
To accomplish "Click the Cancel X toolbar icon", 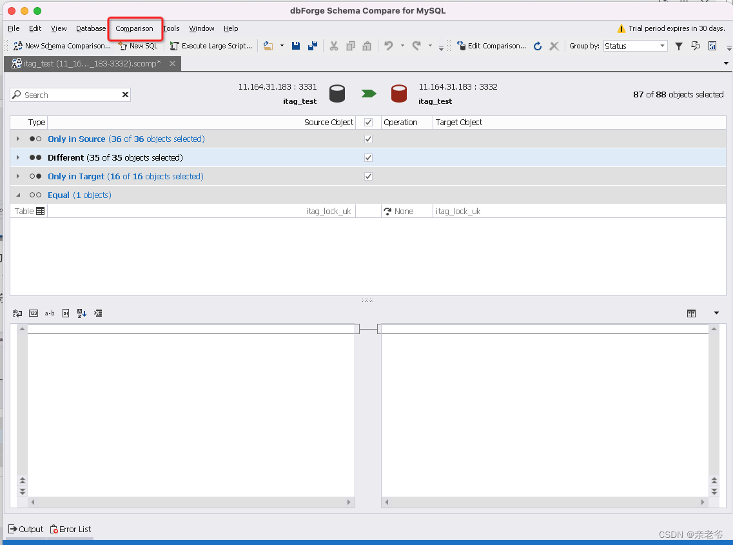I will pos(554,46).
